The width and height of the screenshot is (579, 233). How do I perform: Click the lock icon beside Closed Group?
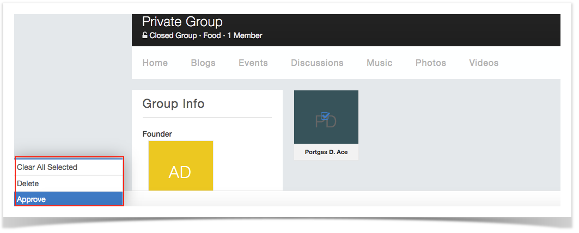click(145, 35)
